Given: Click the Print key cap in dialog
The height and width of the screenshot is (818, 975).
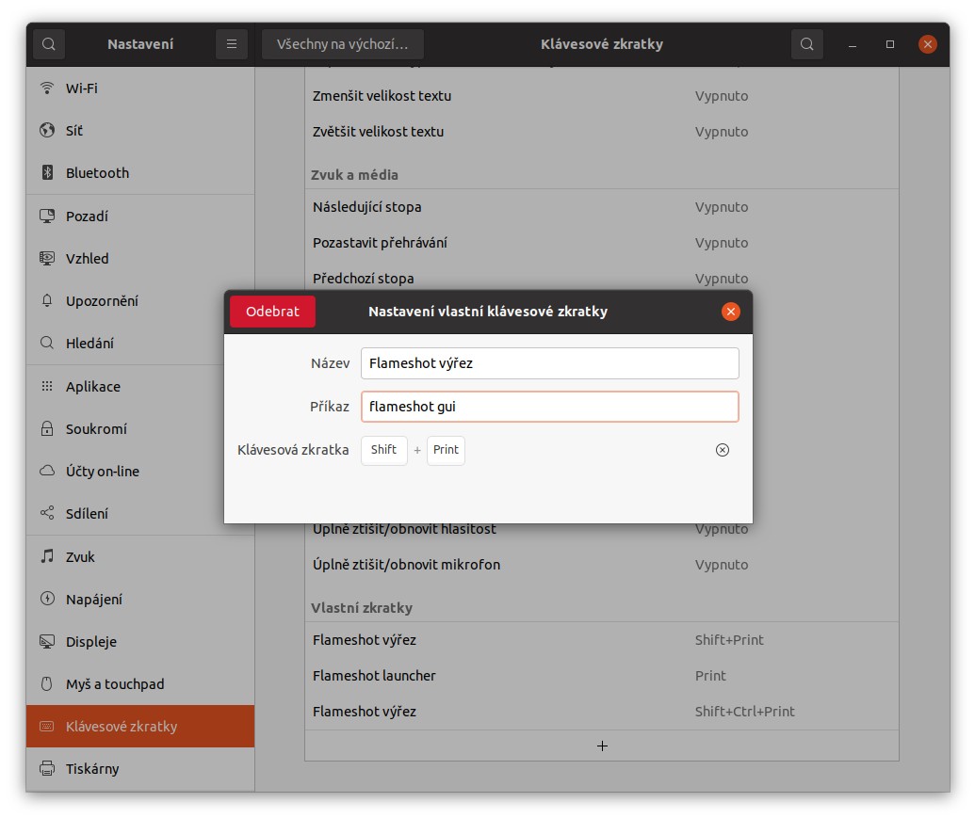Looking at the screenshot, I should pos(446,450).
